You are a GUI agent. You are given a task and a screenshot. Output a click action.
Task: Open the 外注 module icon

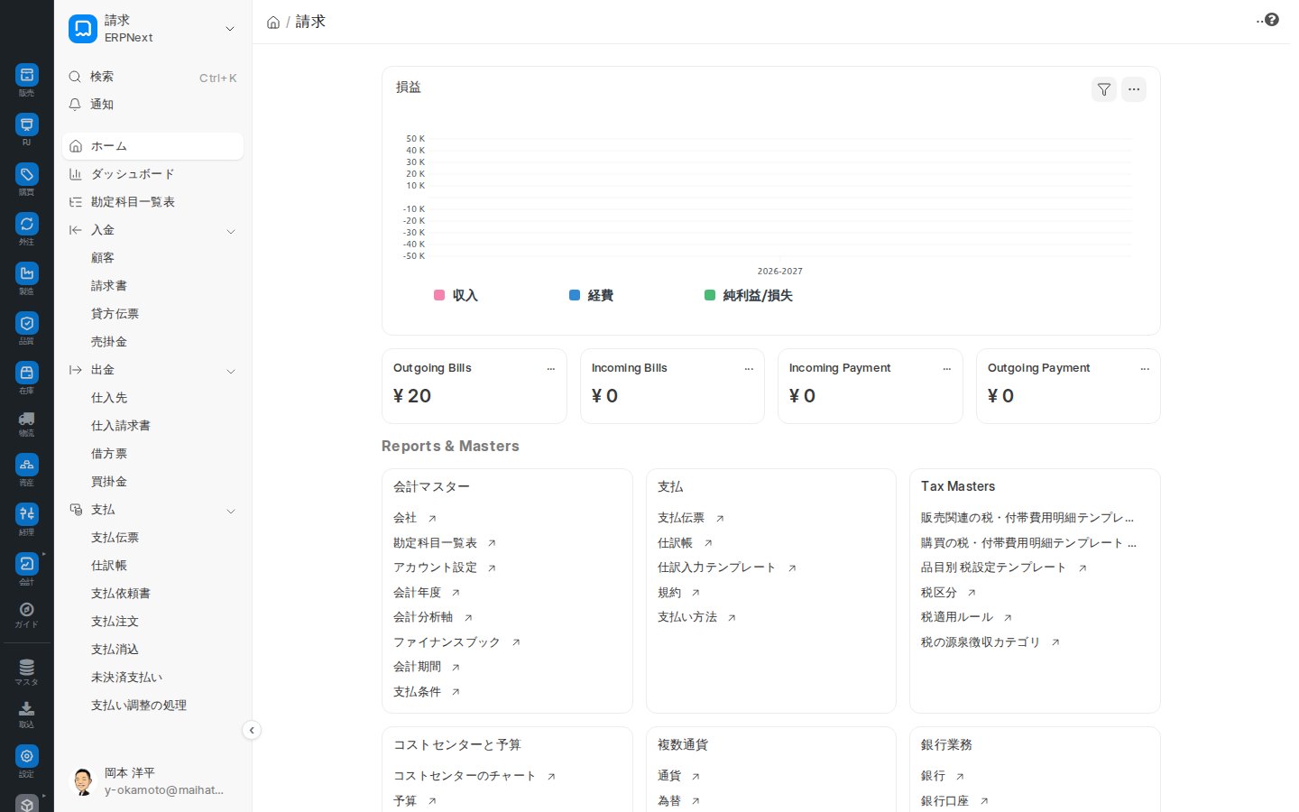coord(26,224)
